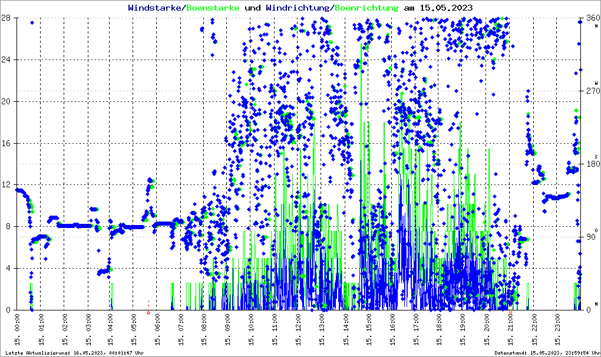
Task: Click the '15. 20:00' time axis label
Action: pyautogui.click(x=487, y=329)
